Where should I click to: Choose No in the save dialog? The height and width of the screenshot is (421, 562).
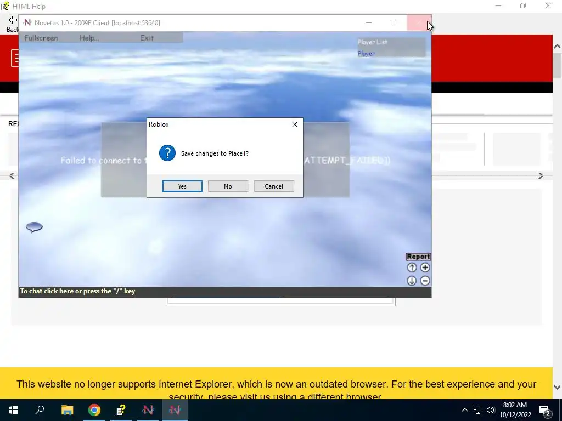tap(228, 186)
